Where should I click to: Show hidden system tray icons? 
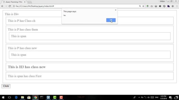pos(139,97)
